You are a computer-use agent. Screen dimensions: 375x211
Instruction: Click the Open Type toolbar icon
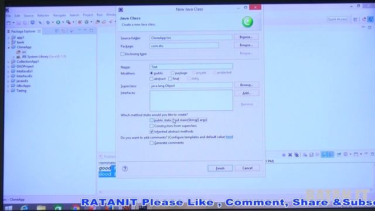[98, 22]
